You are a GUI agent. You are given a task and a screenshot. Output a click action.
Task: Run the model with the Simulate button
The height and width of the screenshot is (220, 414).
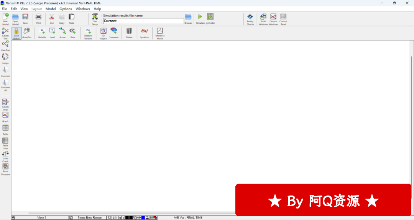tap(200, 19)
